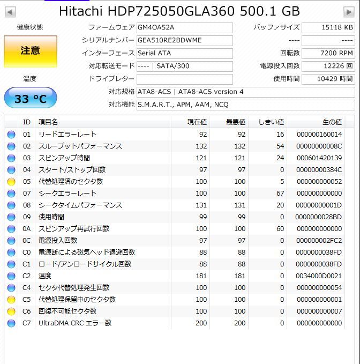Select row シークエラーレート

(175, 194)
